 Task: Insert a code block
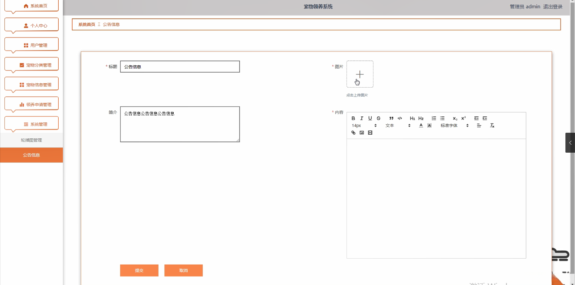(400, 118)
